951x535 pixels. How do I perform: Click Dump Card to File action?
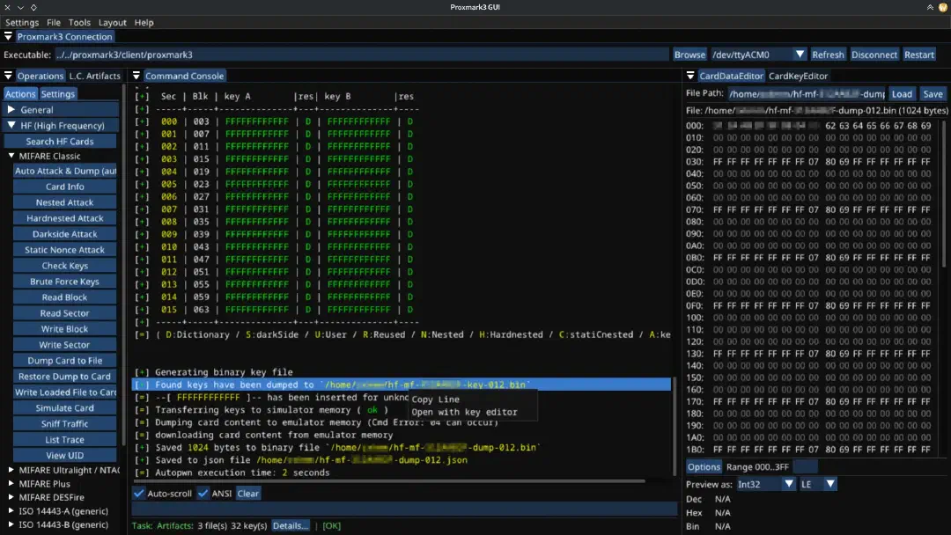(x=65, y=361)
